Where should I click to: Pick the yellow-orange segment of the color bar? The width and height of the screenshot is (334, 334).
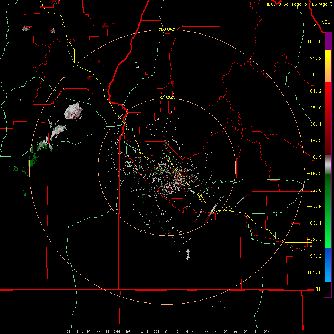point(328,66)
